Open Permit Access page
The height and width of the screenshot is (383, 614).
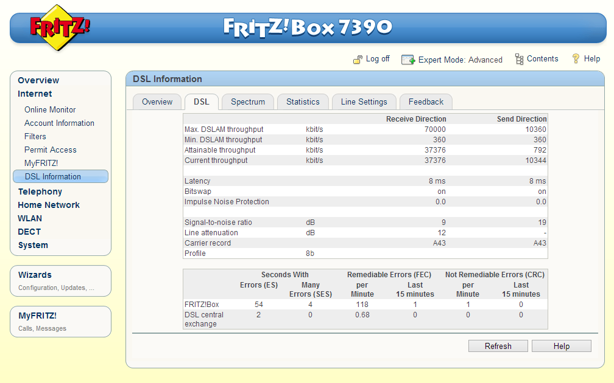point(50,150)
